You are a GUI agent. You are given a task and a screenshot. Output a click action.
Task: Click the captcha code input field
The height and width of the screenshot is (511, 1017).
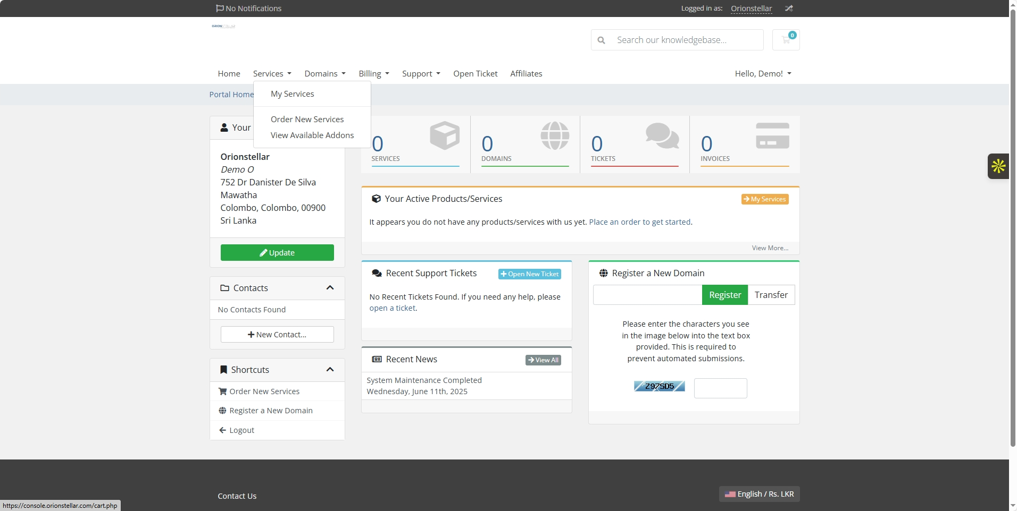[720, 388]
